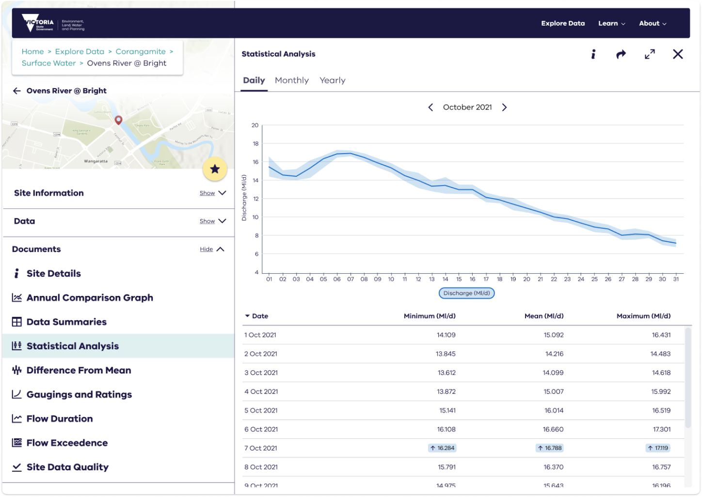Expand the Data section

click(x=212, y=221)
